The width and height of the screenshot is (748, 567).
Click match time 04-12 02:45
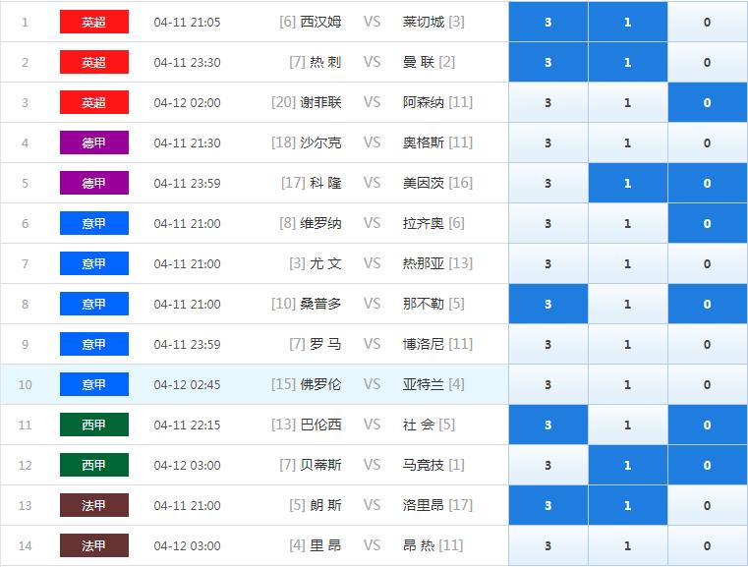(x=187, y=385)
